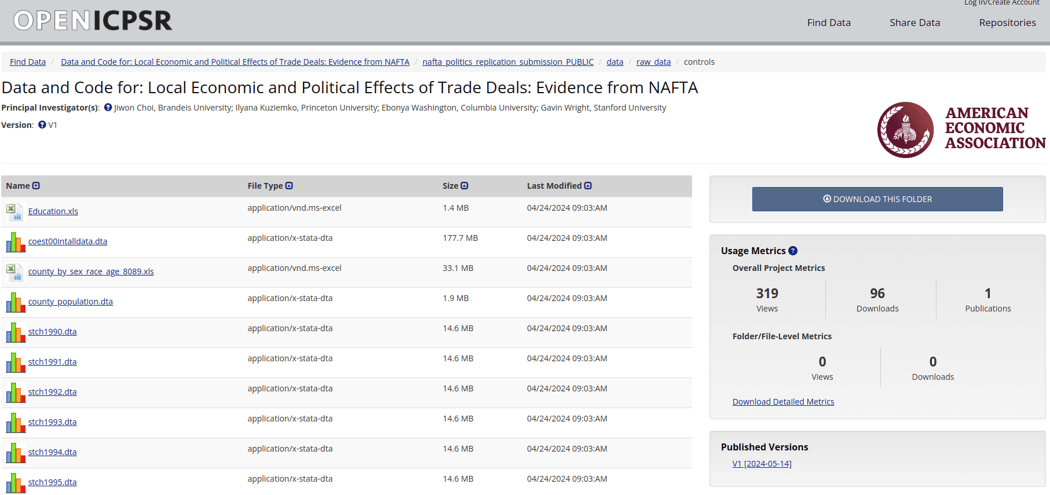Click the Excel icon beside Education.xls
Image resolution: width=1050 pixels, height=495 pixels.
[x=14, y=212]
